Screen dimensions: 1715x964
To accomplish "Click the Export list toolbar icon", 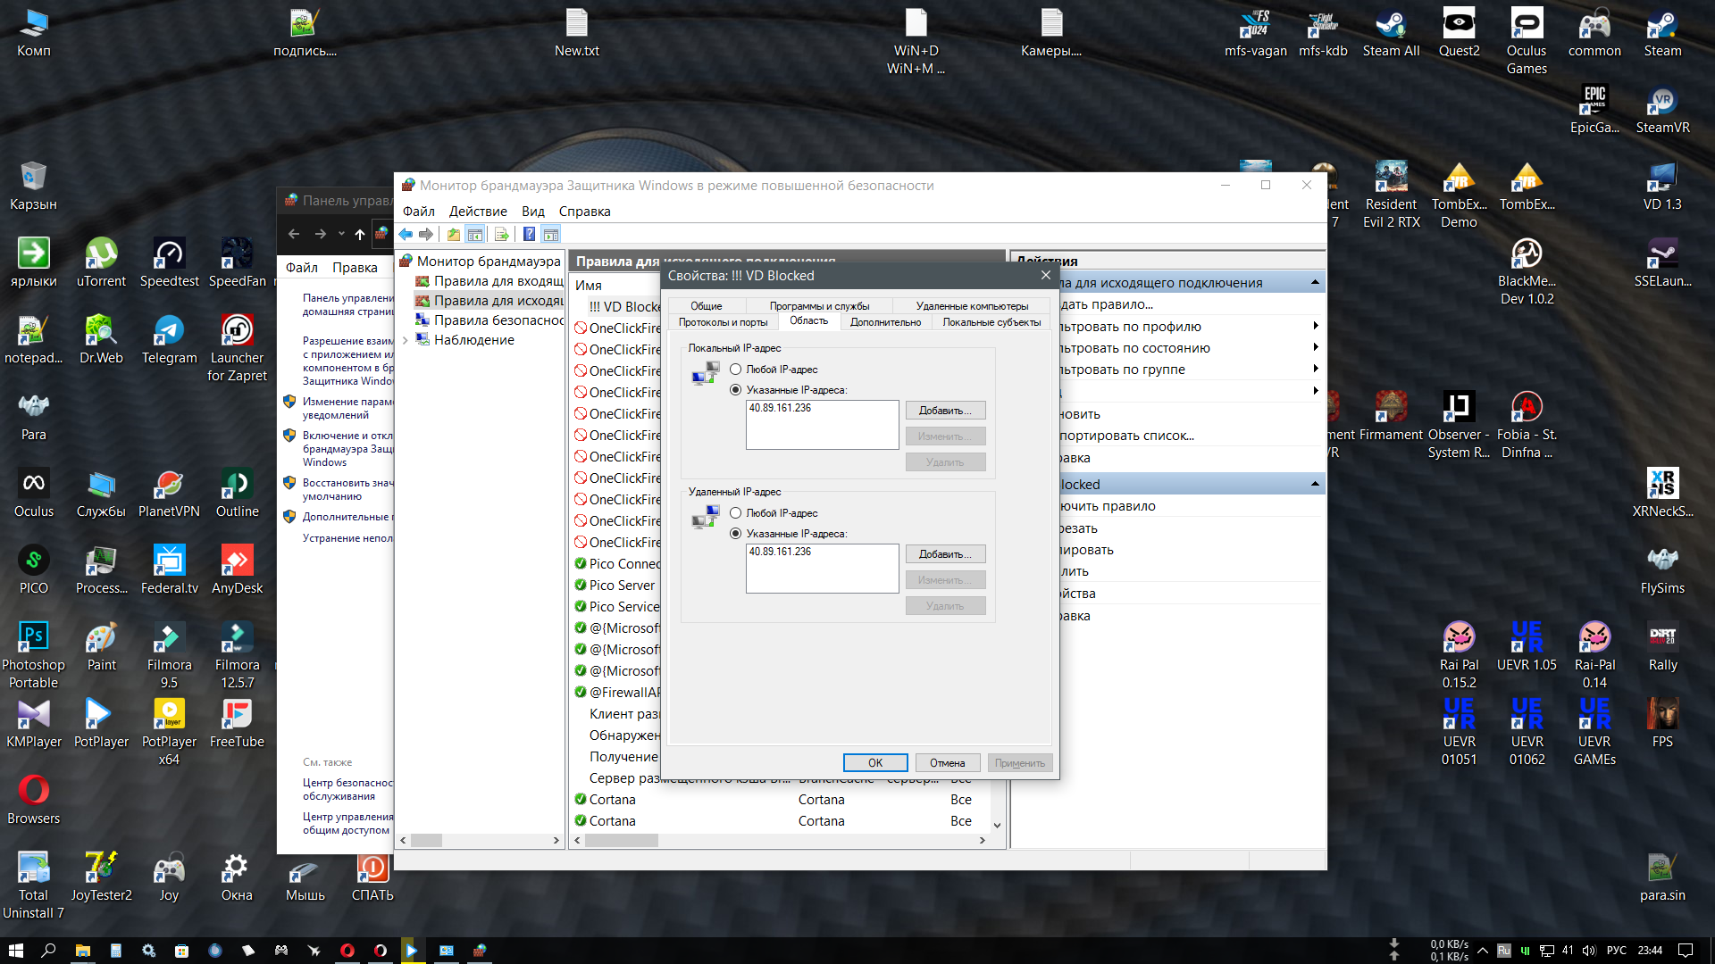I will coord(501,234).
